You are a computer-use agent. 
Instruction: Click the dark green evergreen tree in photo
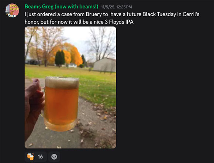[60, 58]
